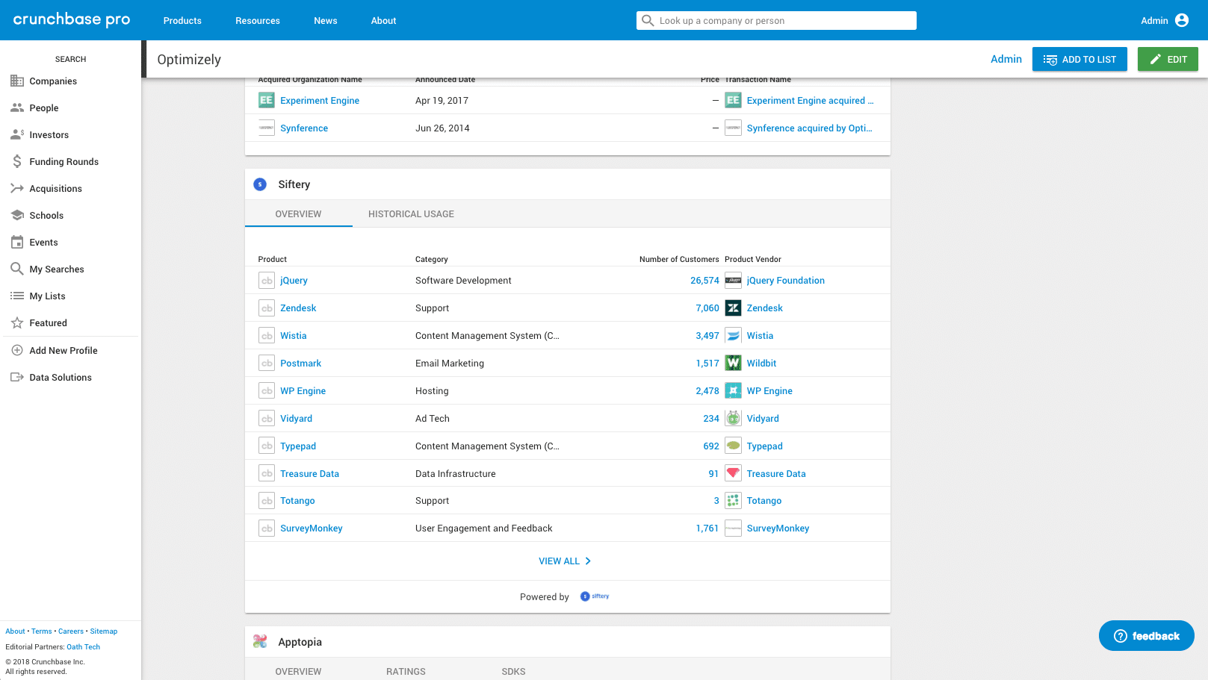Select the Apptopia Overview tab
This screenshot has height=680, width=1208.
[298, 671]
